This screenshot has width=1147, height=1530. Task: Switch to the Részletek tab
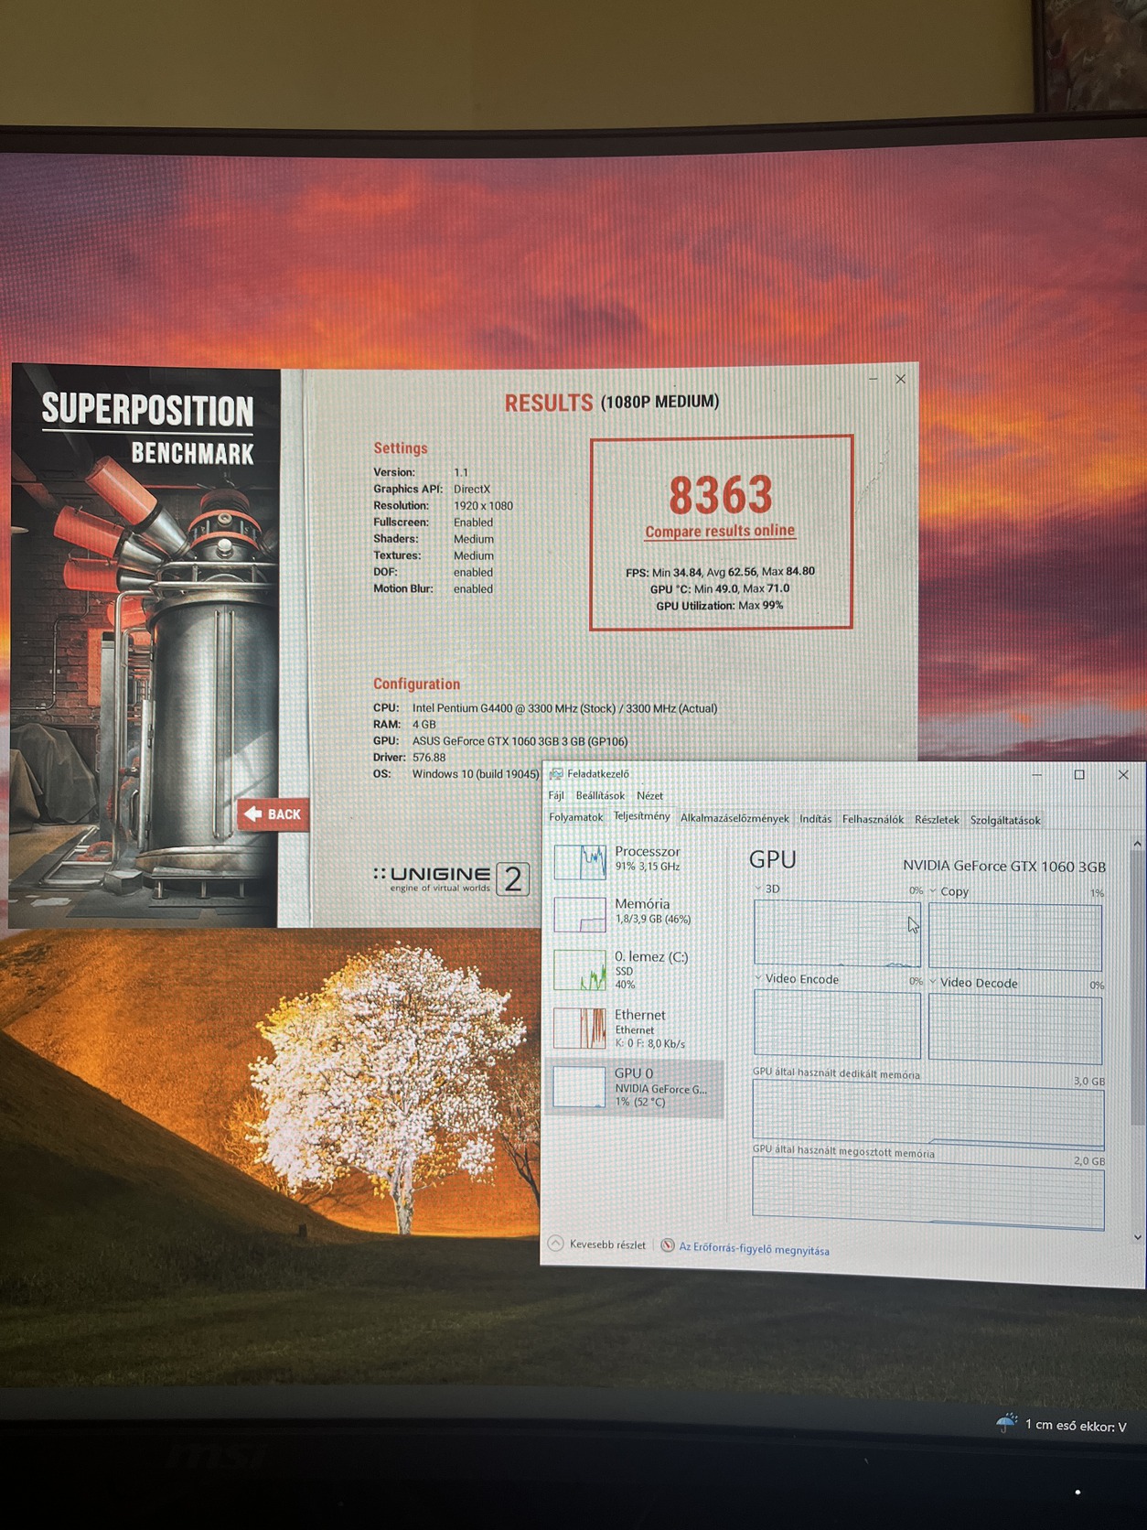point(937,820)
